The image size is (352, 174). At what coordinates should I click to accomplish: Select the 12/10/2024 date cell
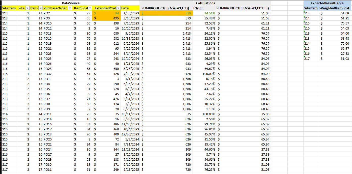(130, 59)
